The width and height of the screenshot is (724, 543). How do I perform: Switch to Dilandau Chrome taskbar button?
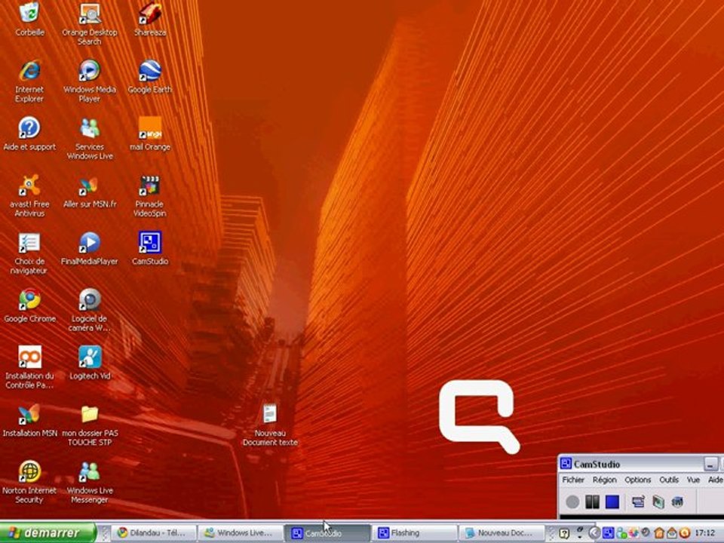154,533
